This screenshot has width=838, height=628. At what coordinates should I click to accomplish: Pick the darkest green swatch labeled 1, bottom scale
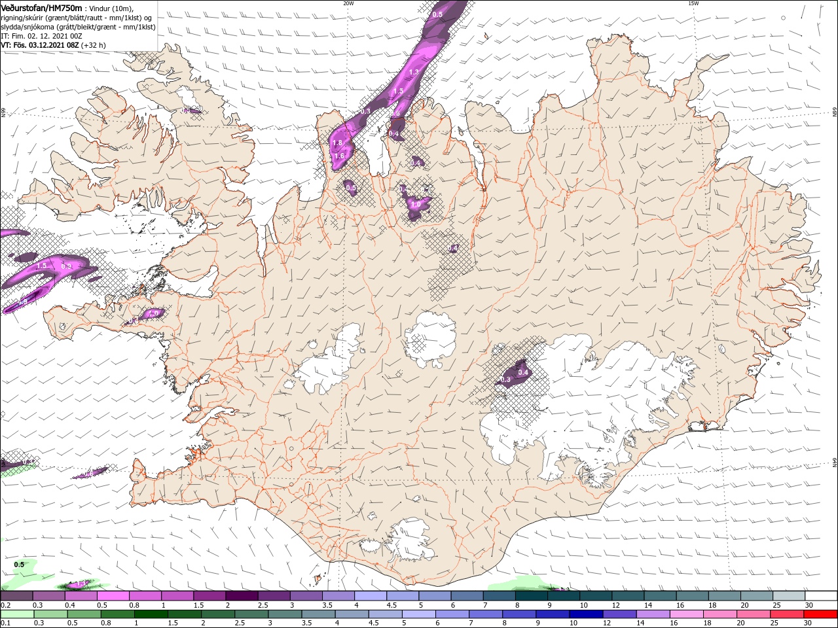point(152,614)
